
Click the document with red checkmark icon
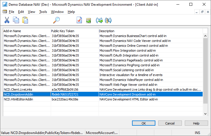tap(79, 20)
